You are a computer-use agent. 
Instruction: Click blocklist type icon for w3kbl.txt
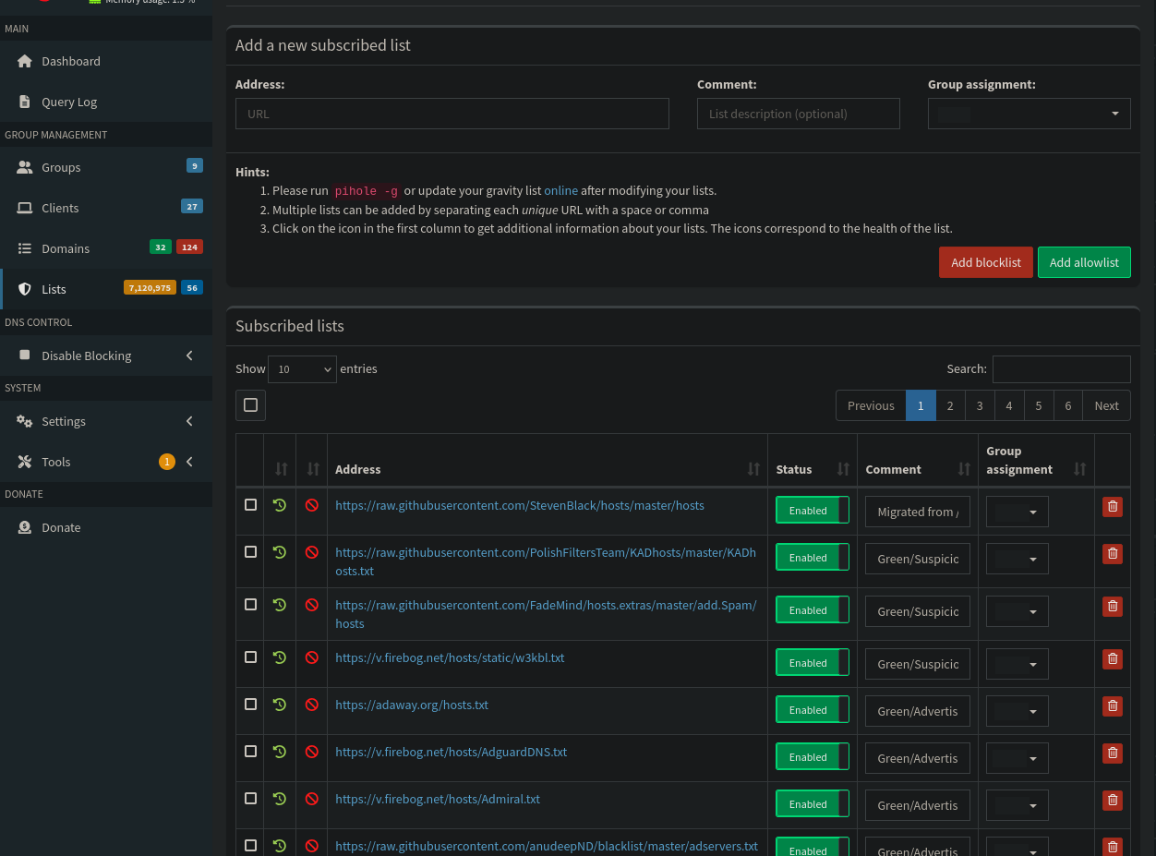pos(312,657)
